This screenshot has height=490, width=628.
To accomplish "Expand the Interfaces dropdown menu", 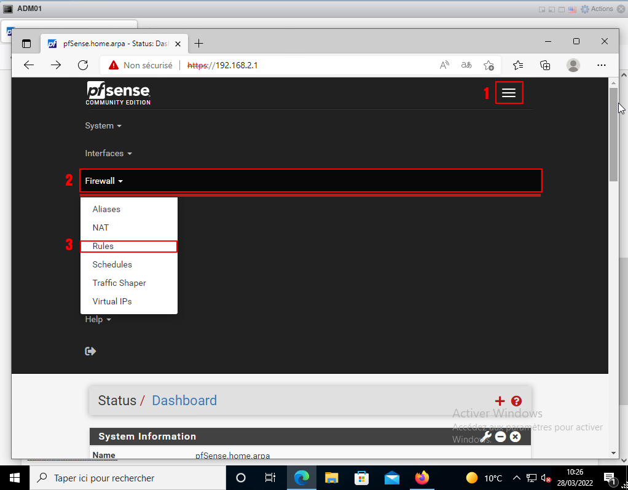I will point(108,154).
